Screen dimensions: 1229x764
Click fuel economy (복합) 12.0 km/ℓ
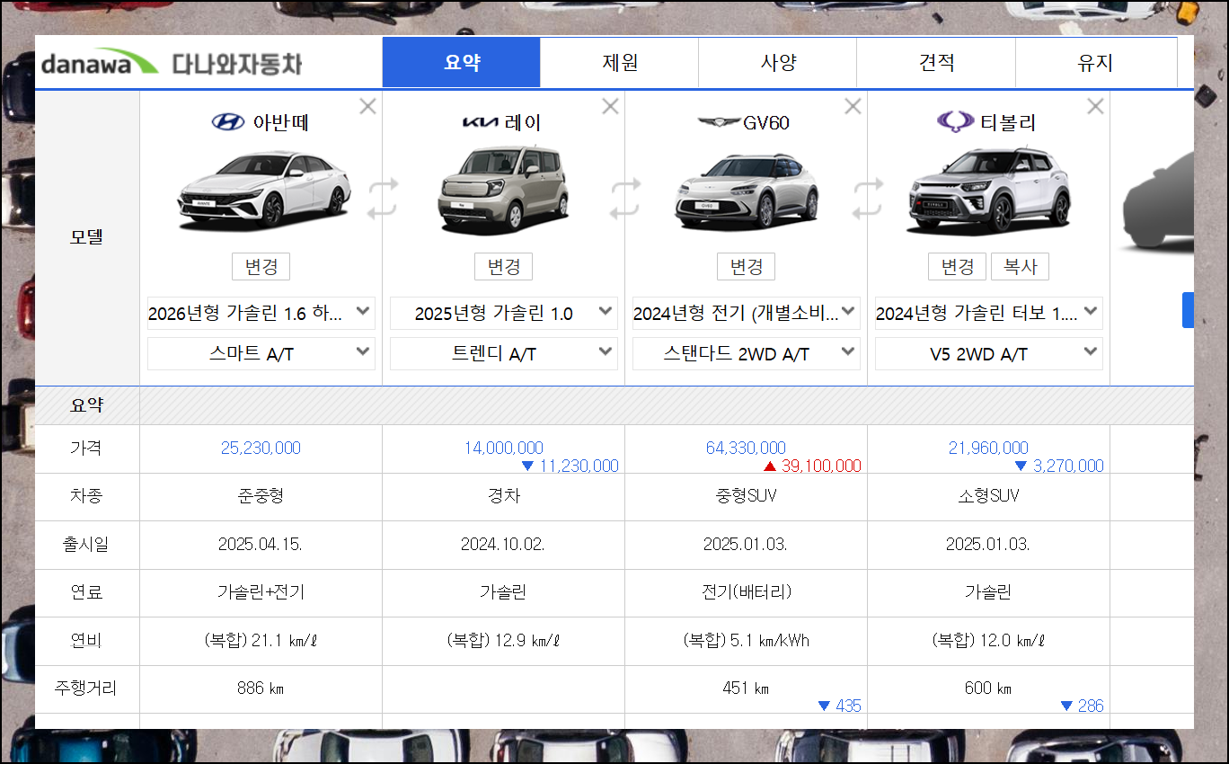[989, 641]
